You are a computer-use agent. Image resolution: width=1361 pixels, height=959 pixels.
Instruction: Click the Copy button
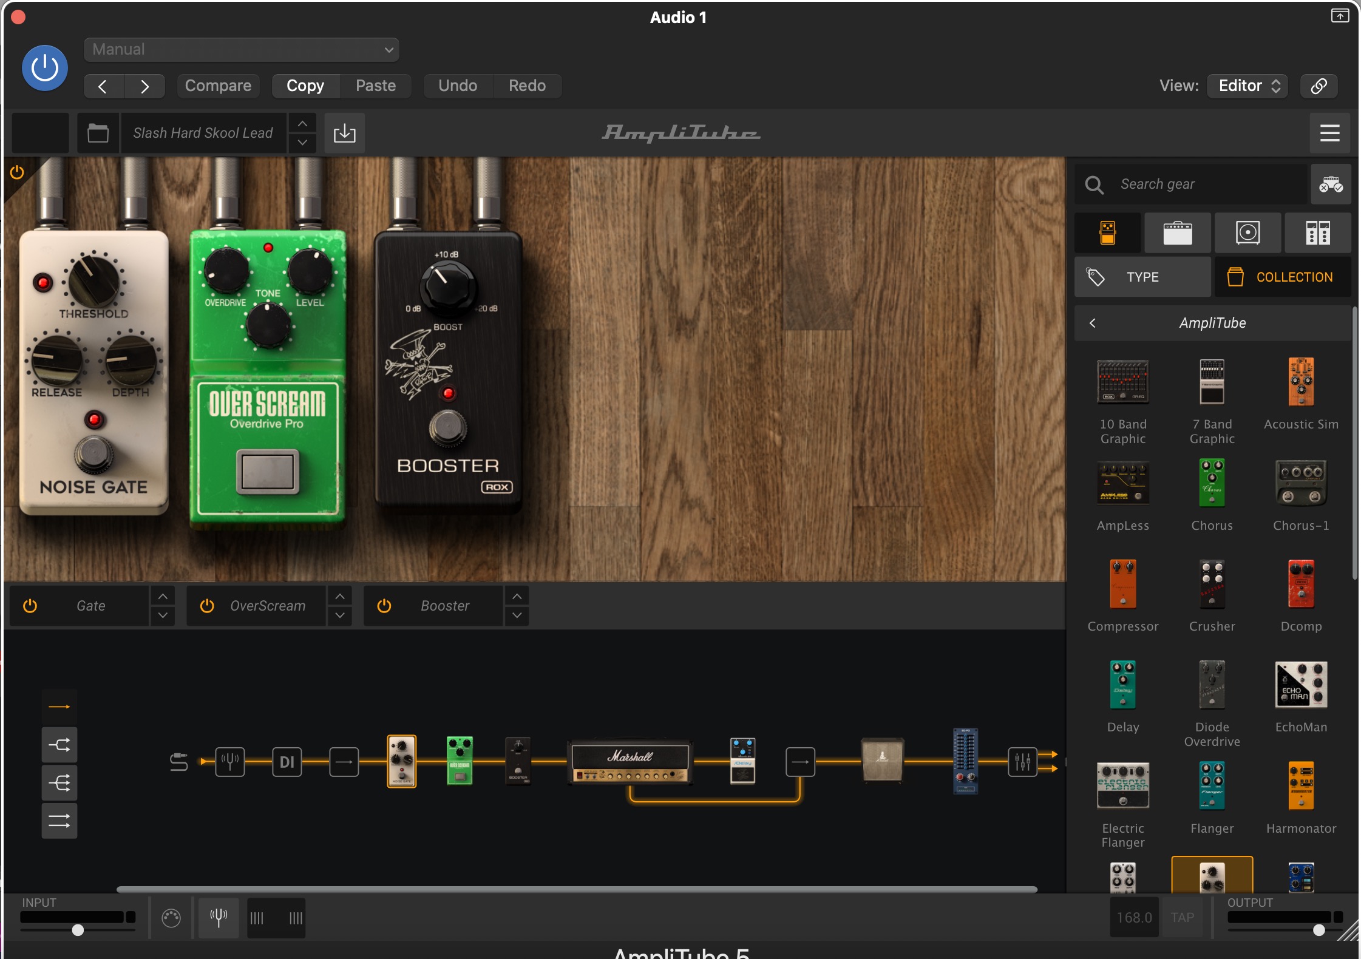(x=305, y=86)
